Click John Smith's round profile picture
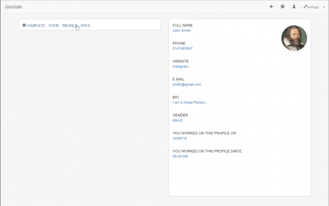This screenshot has height=206, width=329. [294, 38]
